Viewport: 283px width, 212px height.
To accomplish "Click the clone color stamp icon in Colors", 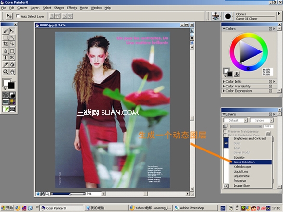I will 237,74.
